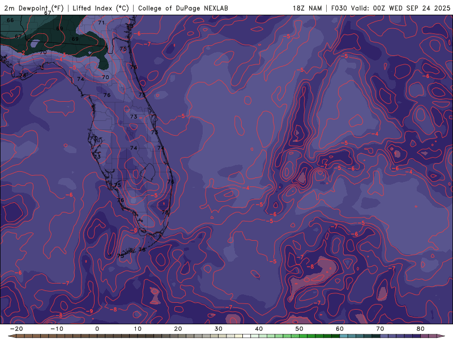This screenshot has height=339, width=453.
Task: Click the '50' colorbar tick label
Action: coord(300,329)
